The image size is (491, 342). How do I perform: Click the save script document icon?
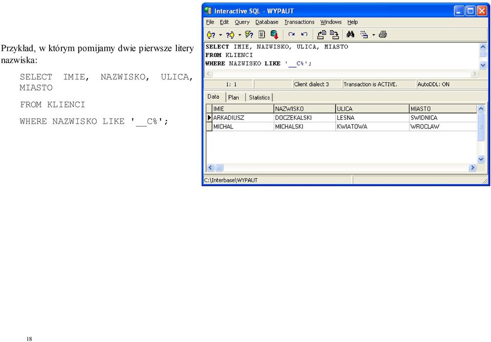point(334,34)
